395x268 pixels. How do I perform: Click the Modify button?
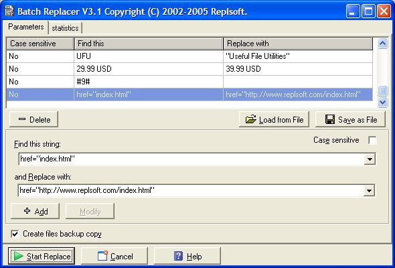point(90,211)
